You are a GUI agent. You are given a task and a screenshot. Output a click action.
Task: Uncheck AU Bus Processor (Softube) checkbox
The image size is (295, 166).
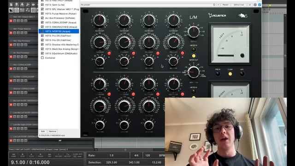pyautogui.click(x=42, y=18)
